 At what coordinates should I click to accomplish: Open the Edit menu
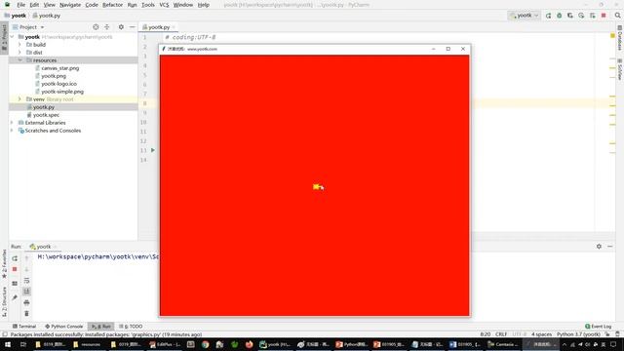(x=34, y=5)
